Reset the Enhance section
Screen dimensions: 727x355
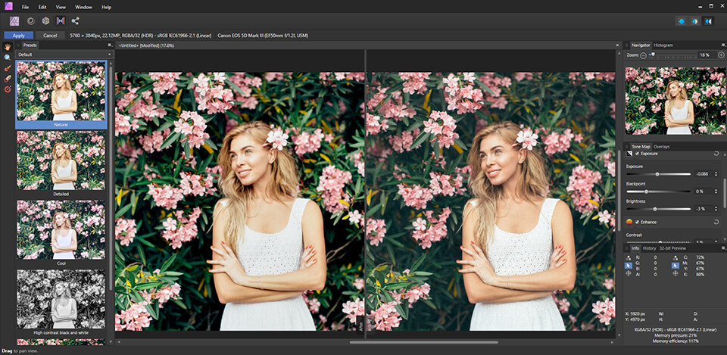point(717,222)
